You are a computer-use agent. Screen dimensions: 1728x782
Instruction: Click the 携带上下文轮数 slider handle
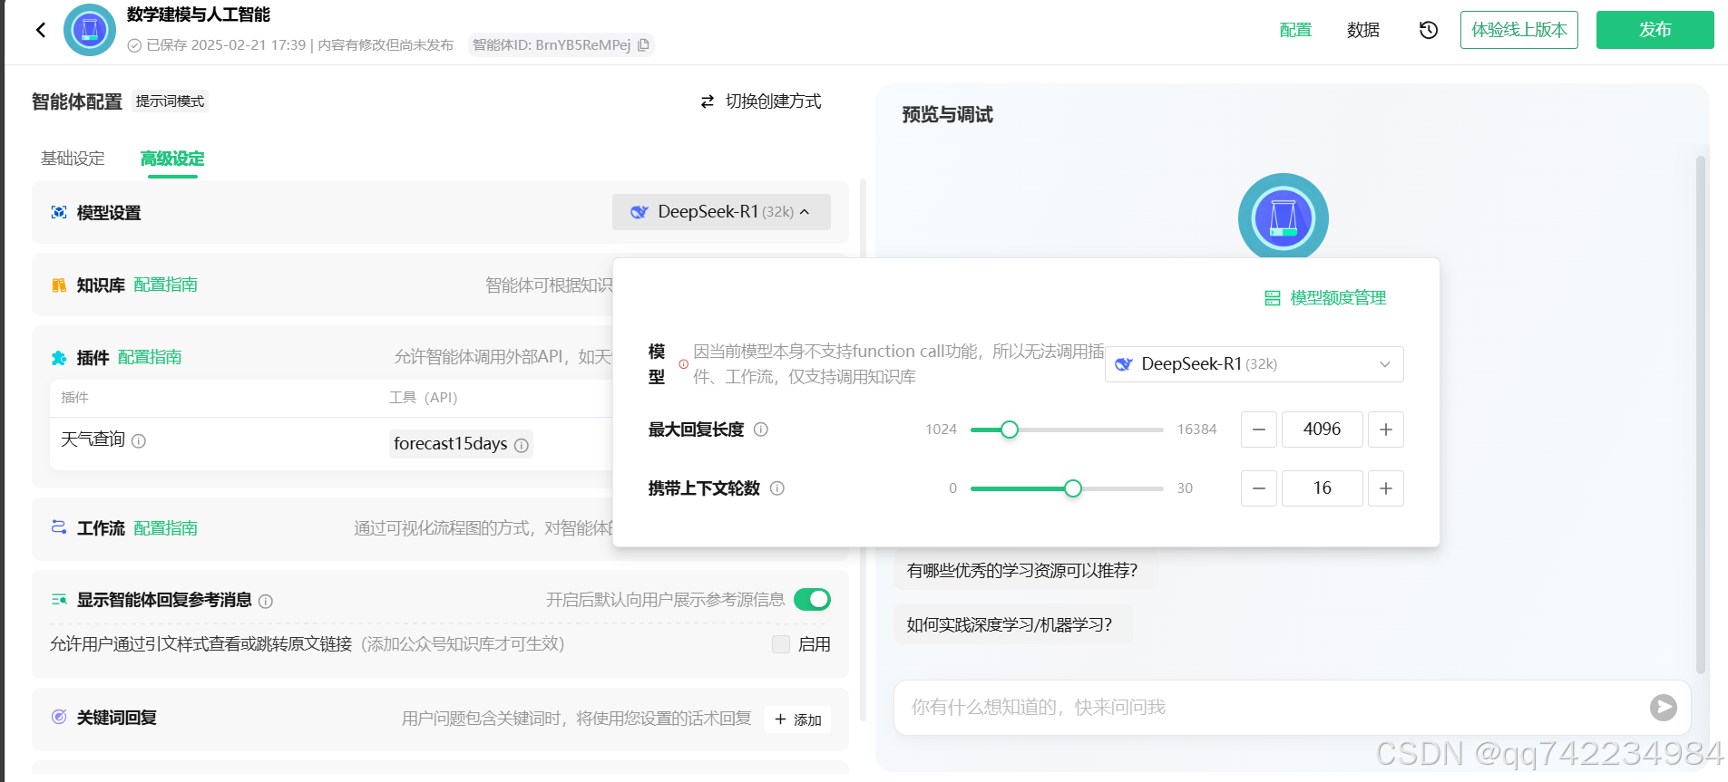(x=1073, y=488)
